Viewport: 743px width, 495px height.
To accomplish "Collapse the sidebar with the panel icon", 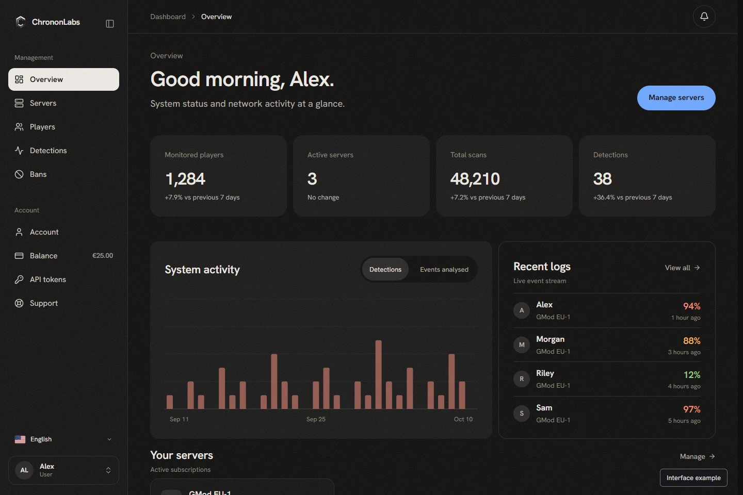I will [x=109, y=24].
